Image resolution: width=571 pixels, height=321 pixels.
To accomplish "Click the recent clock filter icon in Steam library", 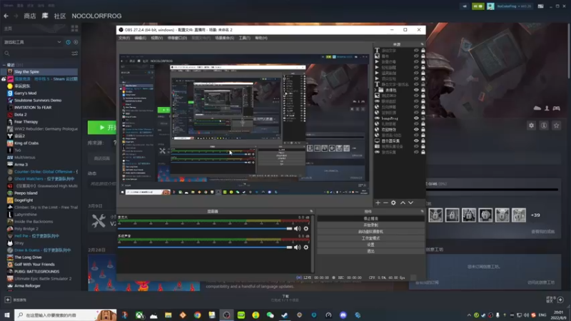I will tap(68, 42).
